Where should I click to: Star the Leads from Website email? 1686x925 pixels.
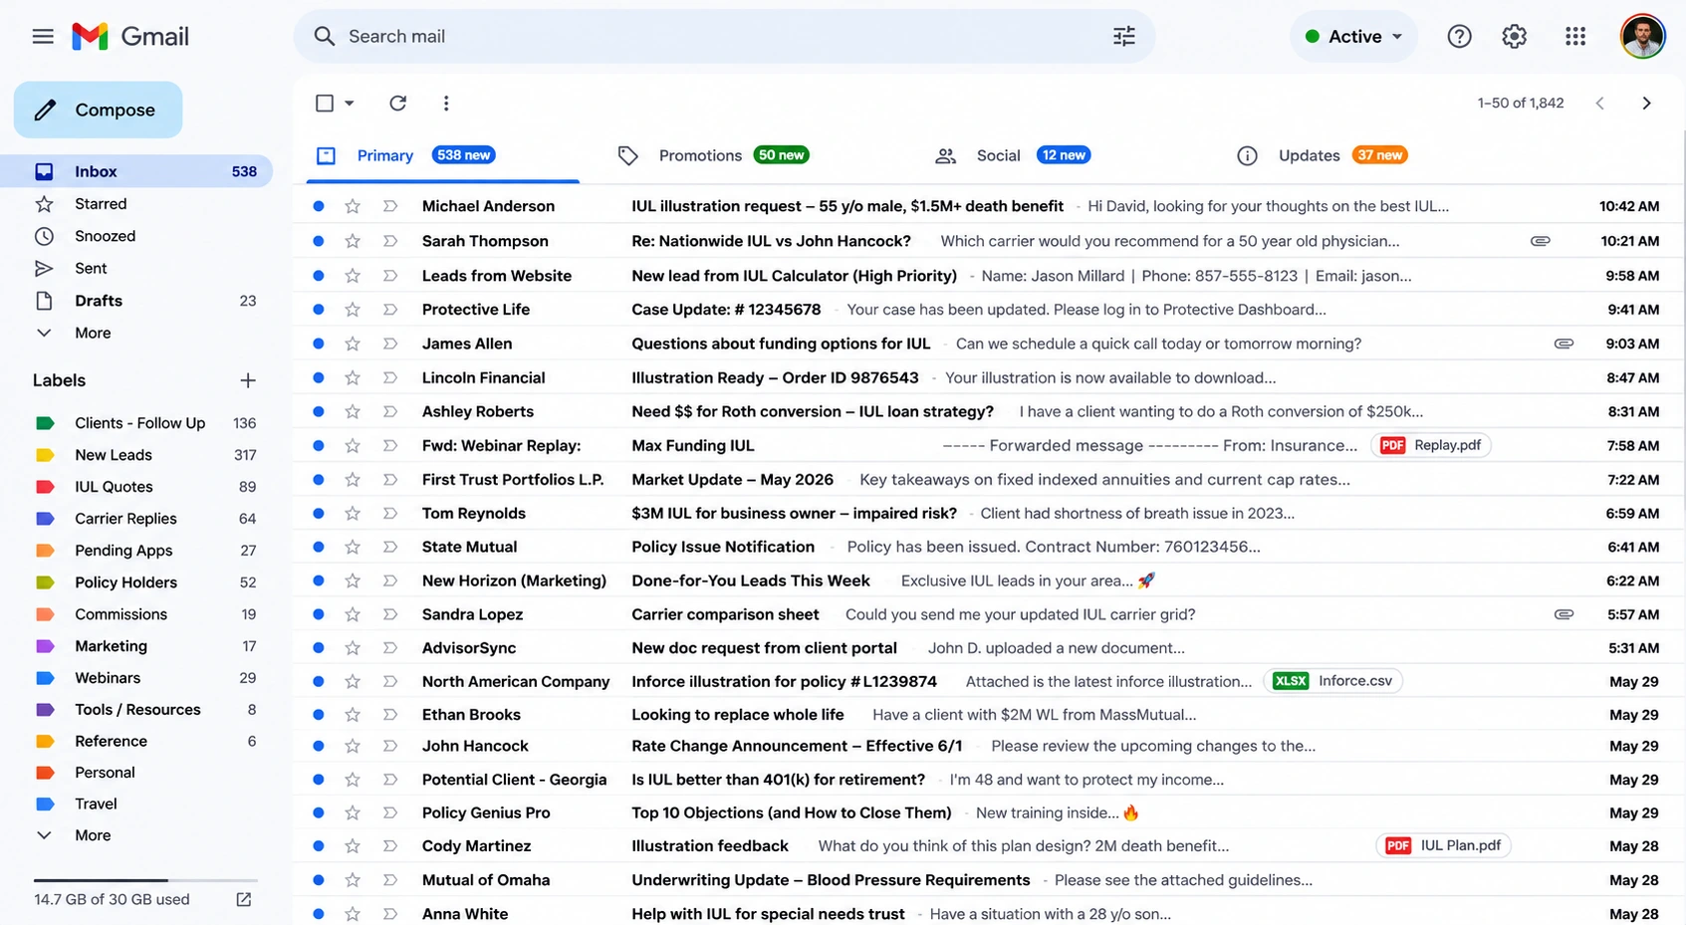click(353, 276)
